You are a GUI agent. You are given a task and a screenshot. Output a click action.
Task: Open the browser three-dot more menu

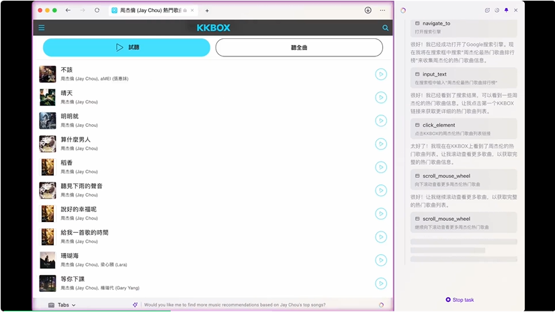coord(382,10)
